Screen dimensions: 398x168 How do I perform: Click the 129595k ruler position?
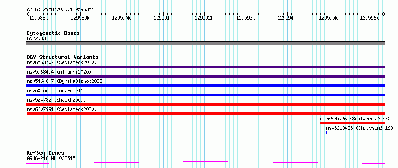coord(328,18)
